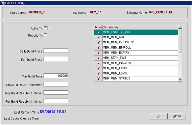Click the Daily Build Resubmit Interval field
The image size is (192, 125).
pos(56,93)
